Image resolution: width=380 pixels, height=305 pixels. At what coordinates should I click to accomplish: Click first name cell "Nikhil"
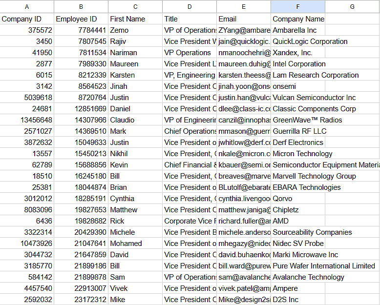click(135, 154)
